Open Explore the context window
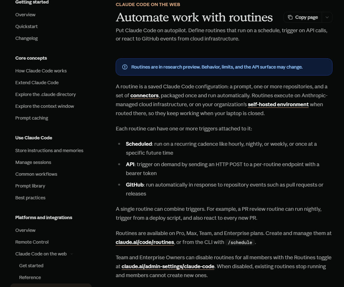344x287 pixels. pos(45,106)
